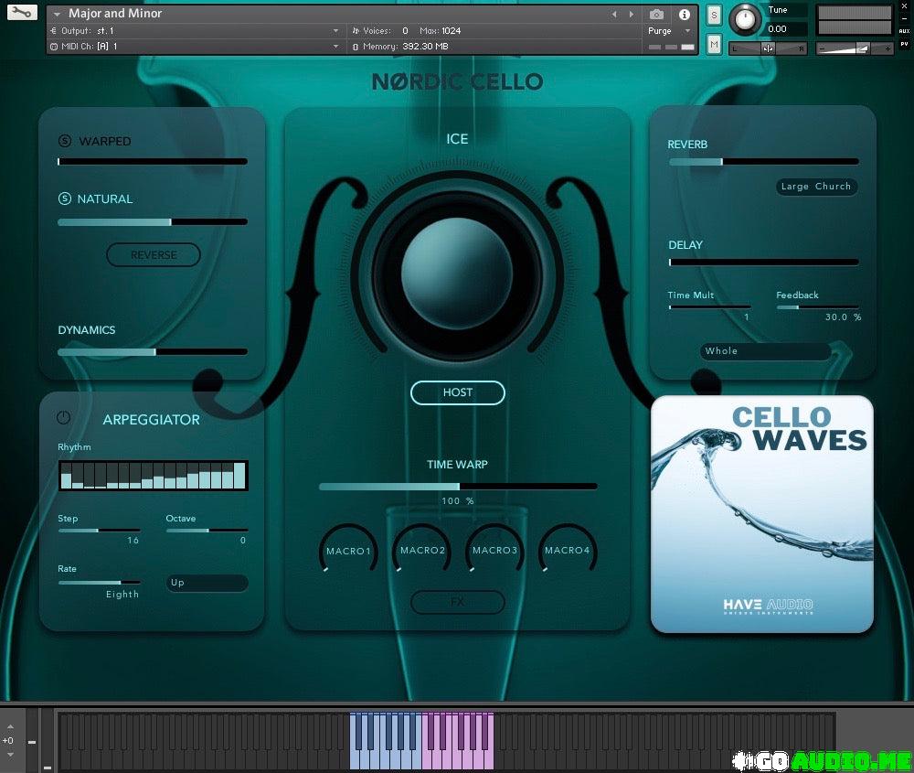914x773 pixels.
Task: Adjust the header volume slider
Action: (854, 49)
